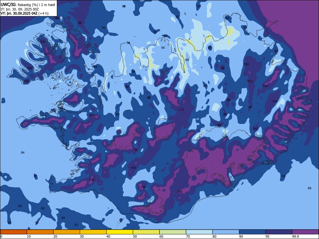Click the '50' legend tick label

135,236
